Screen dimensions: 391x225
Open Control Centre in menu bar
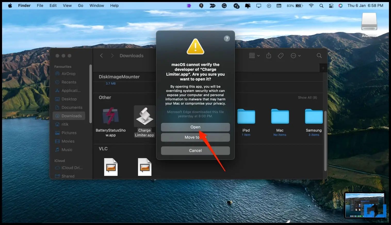[331, 5]
